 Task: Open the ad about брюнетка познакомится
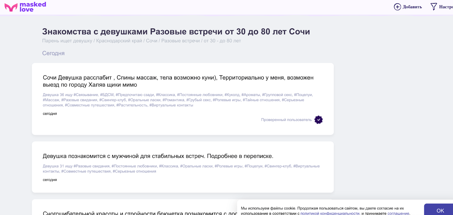click(140, 213)
